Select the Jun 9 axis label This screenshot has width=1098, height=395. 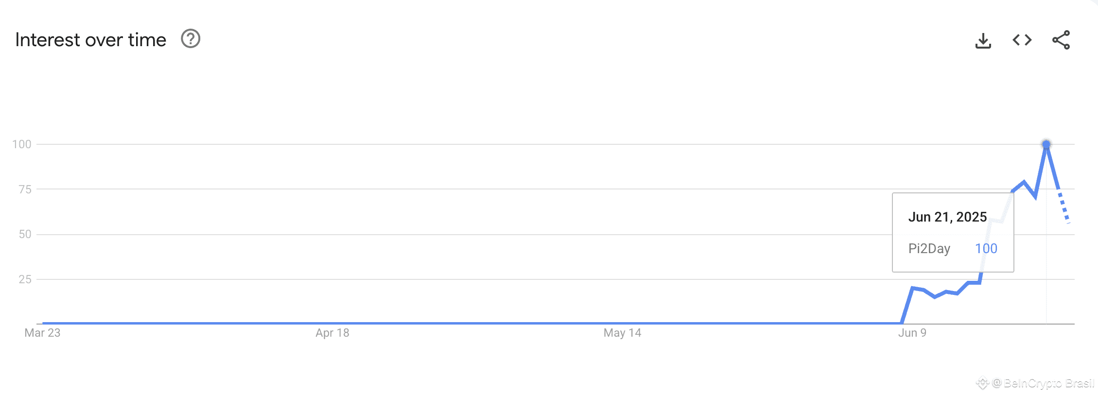click(912, 333)
